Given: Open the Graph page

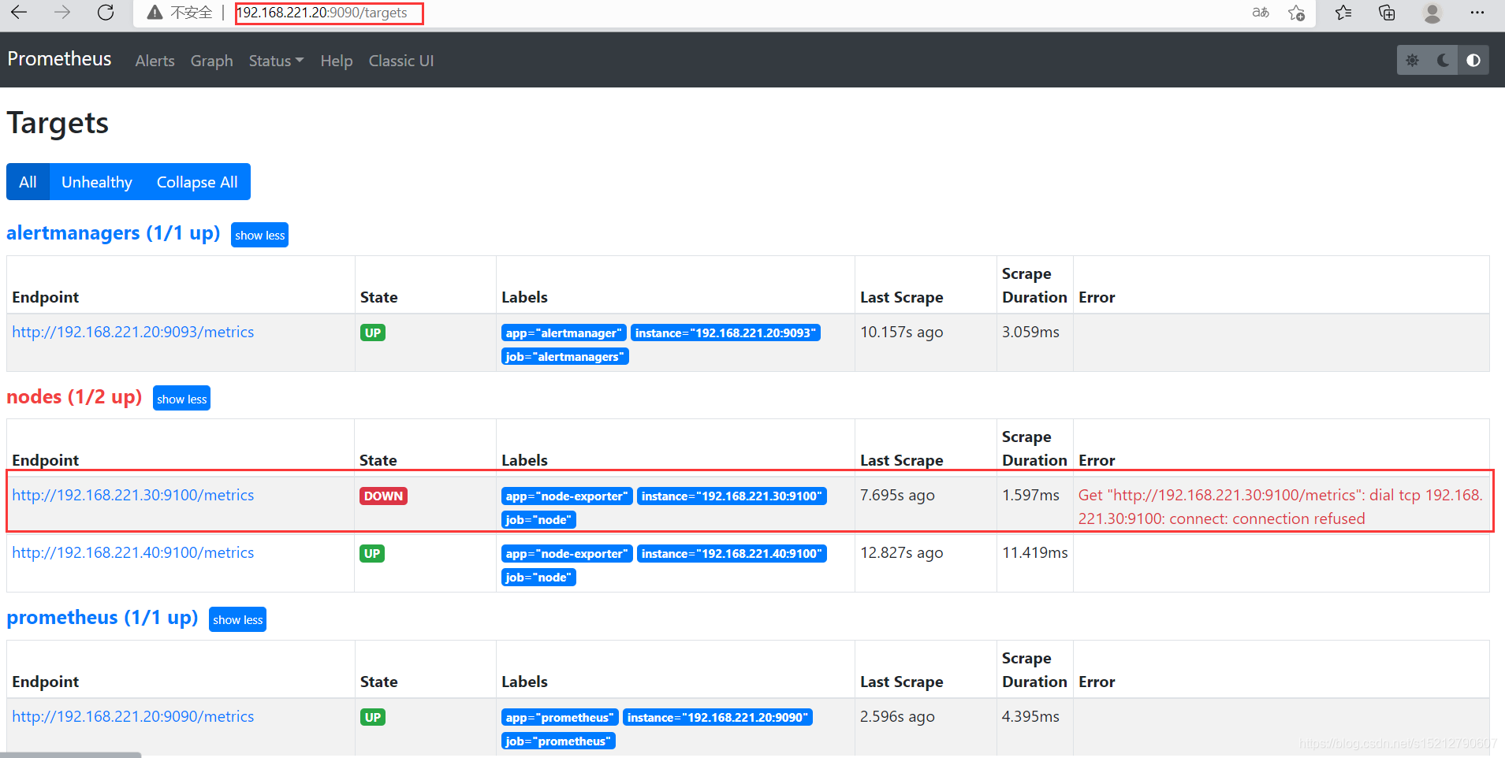Looking at the screenshot, I should coord(211,61).
